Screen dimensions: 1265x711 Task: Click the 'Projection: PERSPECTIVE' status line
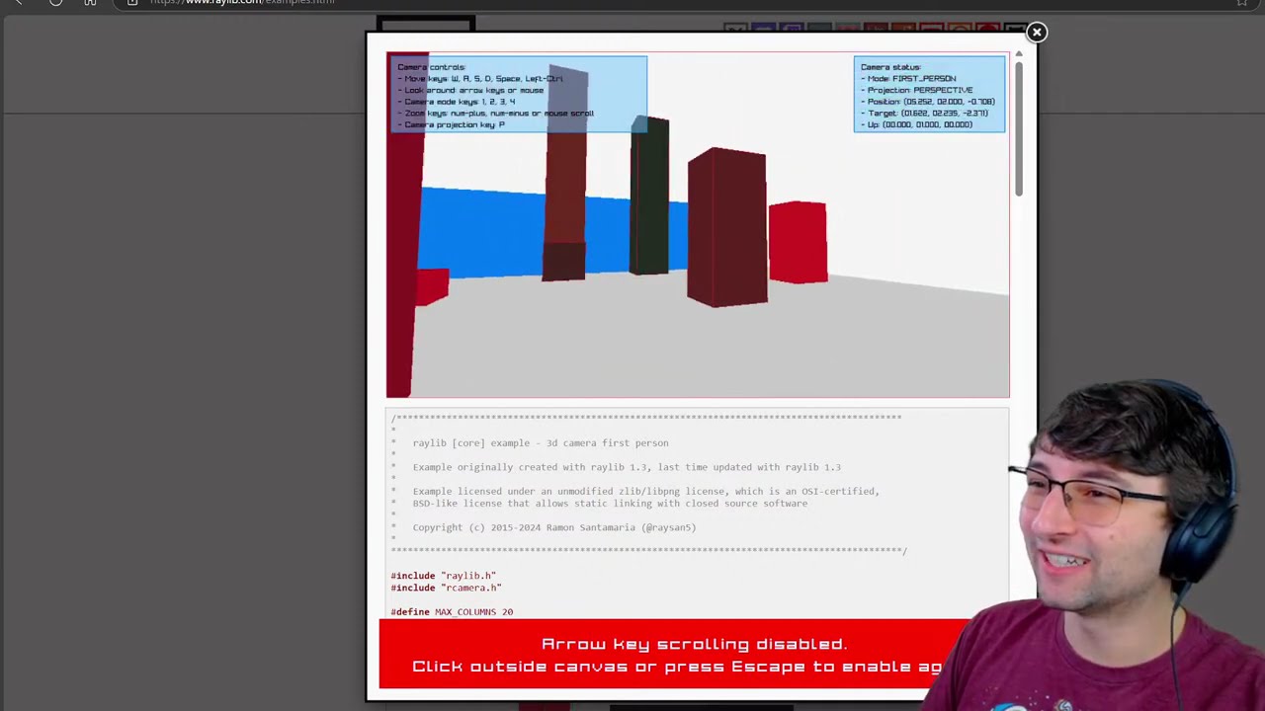(917, 90)
